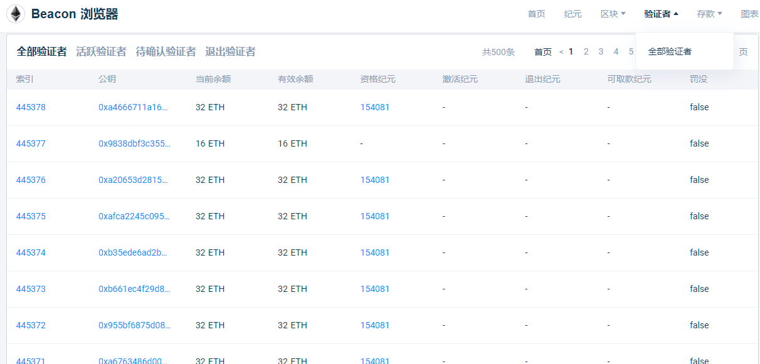Click the 首页 pagination link

tap(543, 51)
